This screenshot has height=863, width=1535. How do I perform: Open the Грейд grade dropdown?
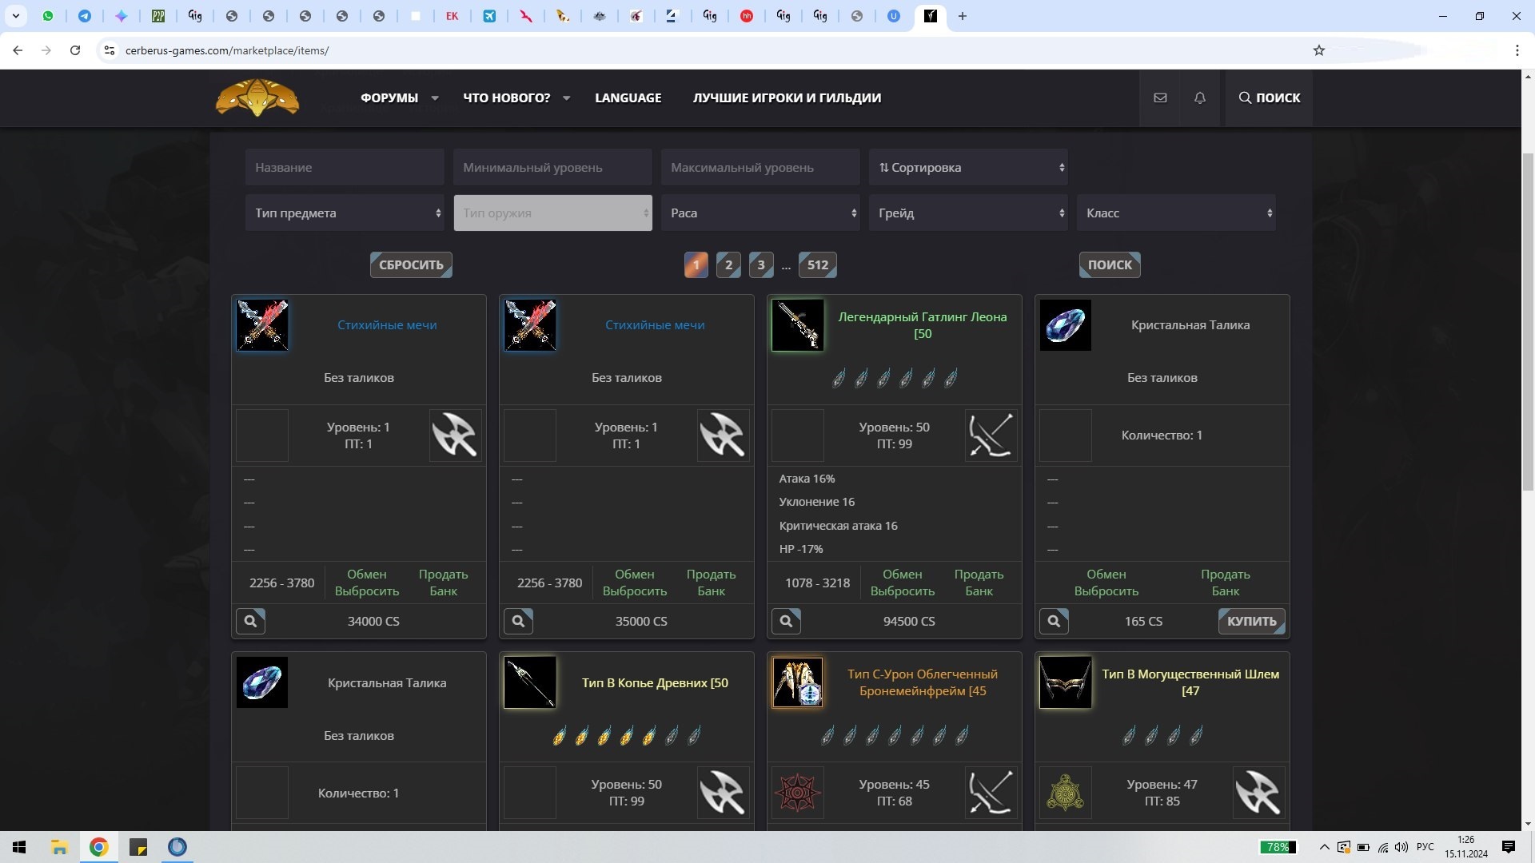click(968, 213)
